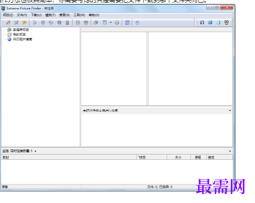
Task: Click the 进程 column header
Action: (x=198, y=157)
